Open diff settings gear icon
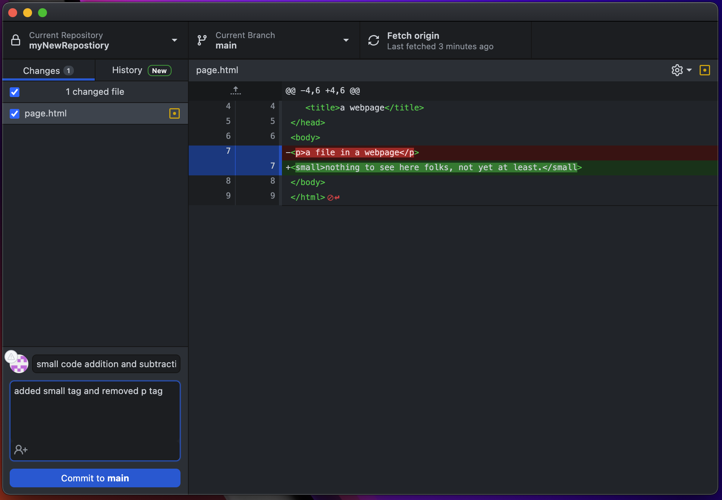This screenshot has width=722, height=500. point(677,70)
